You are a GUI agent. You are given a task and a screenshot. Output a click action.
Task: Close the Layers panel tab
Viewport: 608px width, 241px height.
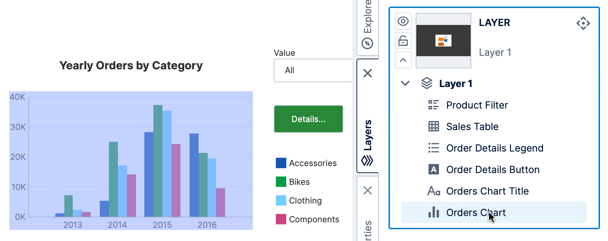368,73
